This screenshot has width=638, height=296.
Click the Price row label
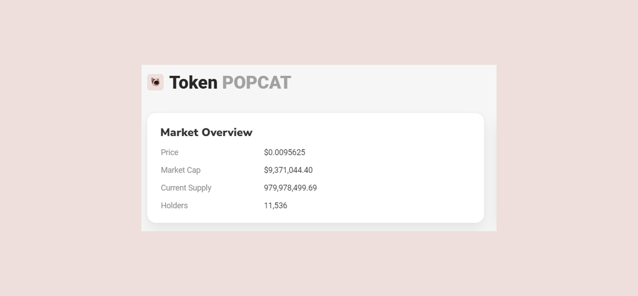click(x=169, y=152)
